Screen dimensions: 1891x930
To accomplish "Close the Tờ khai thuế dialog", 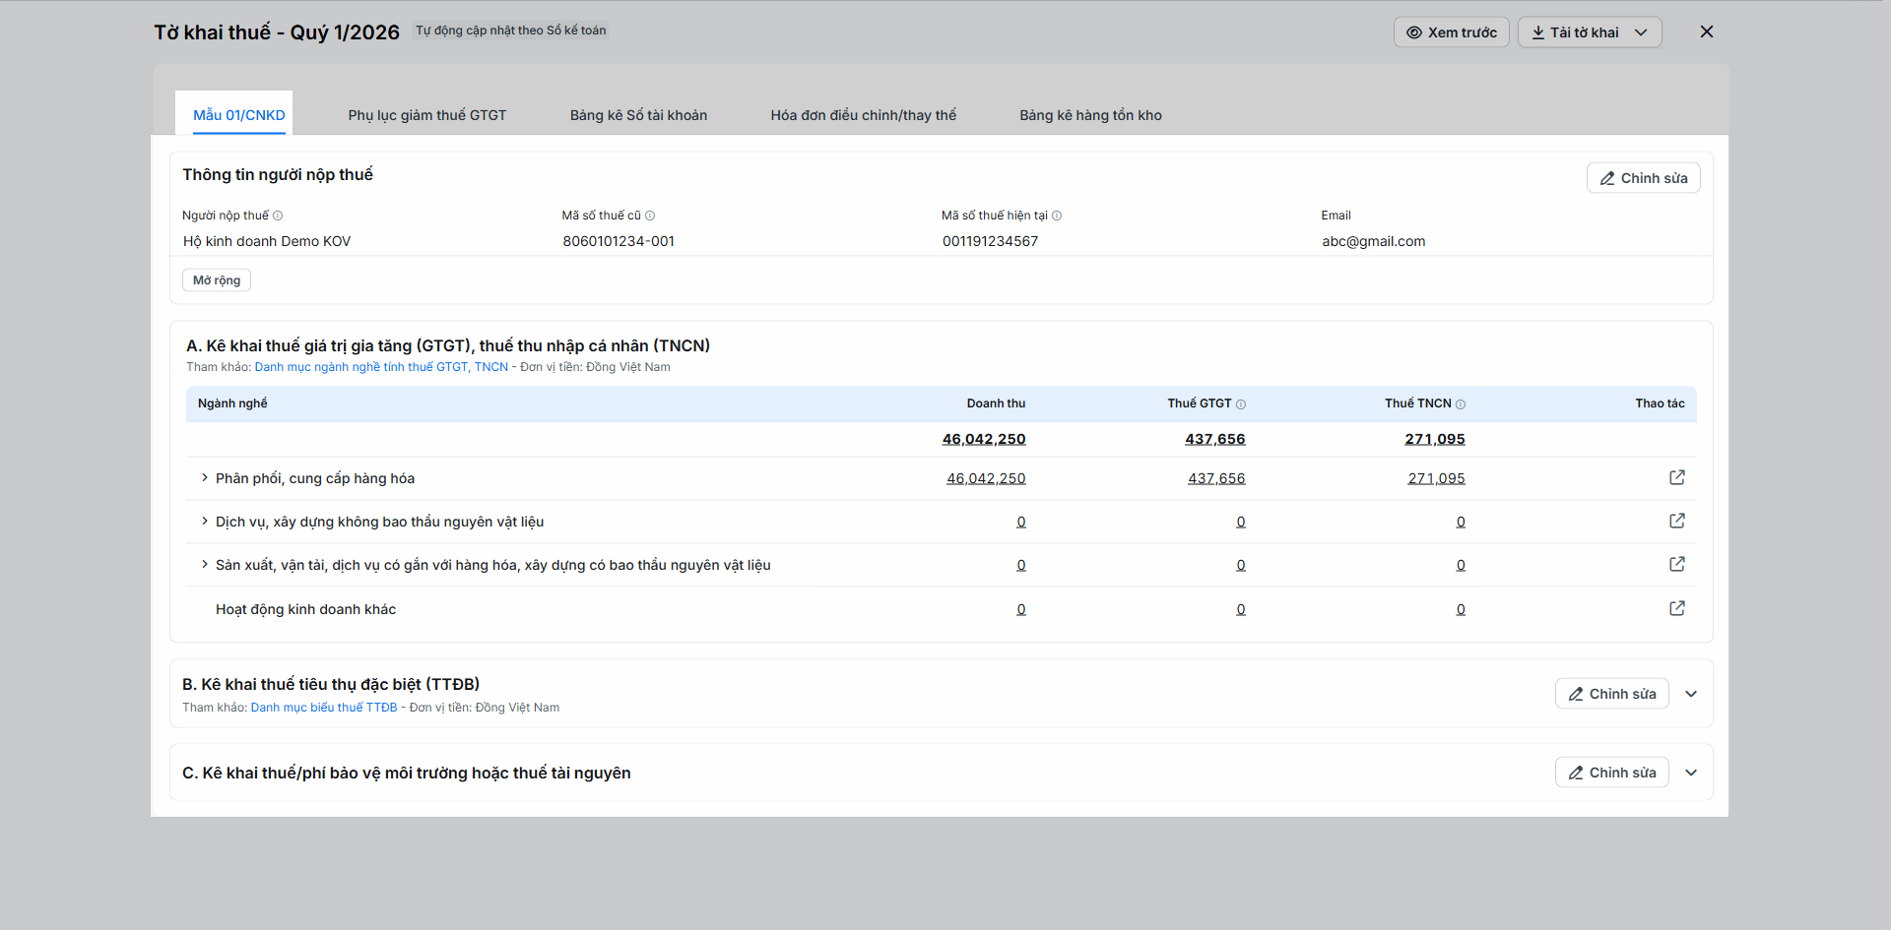I will pyautogui.click(x=1707, y=31).
